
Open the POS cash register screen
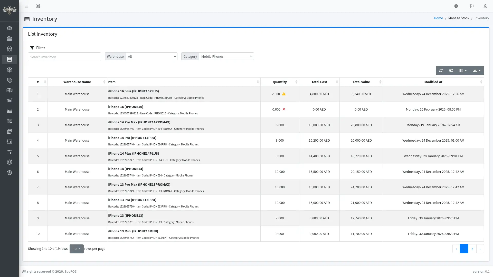point(10,38)
